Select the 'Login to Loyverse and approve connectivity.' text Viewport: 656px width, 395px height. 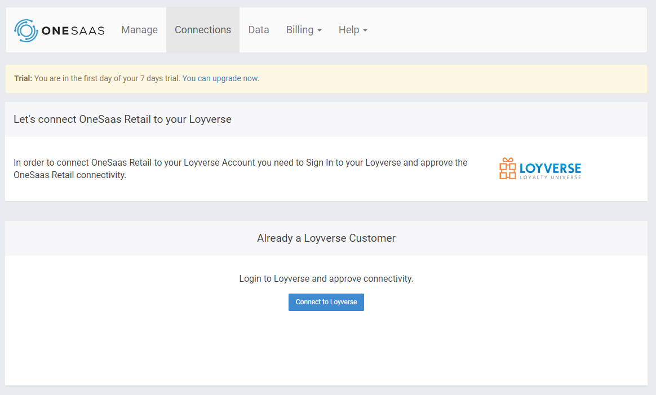[326, 279]
